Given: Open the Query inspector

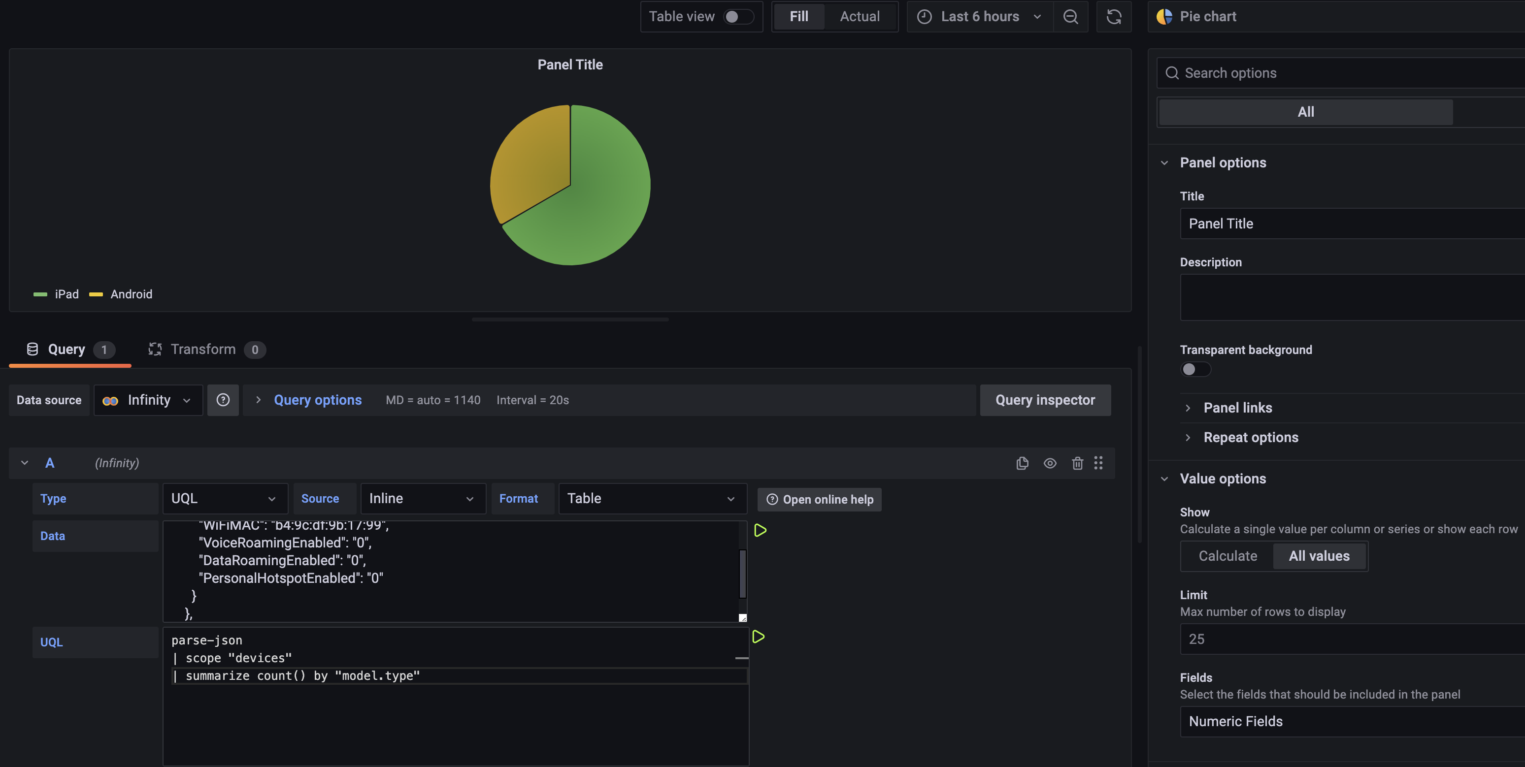Looking at the screenshot, I should point(1045,400).
